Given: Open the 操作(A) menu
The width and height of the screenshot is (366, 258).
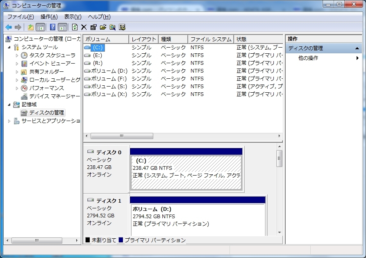Looking at the screenshot, I should [49, 17].
